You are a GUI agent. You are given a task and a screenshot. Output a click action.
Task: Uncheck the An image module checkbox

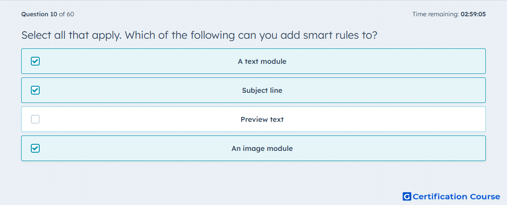35,148
